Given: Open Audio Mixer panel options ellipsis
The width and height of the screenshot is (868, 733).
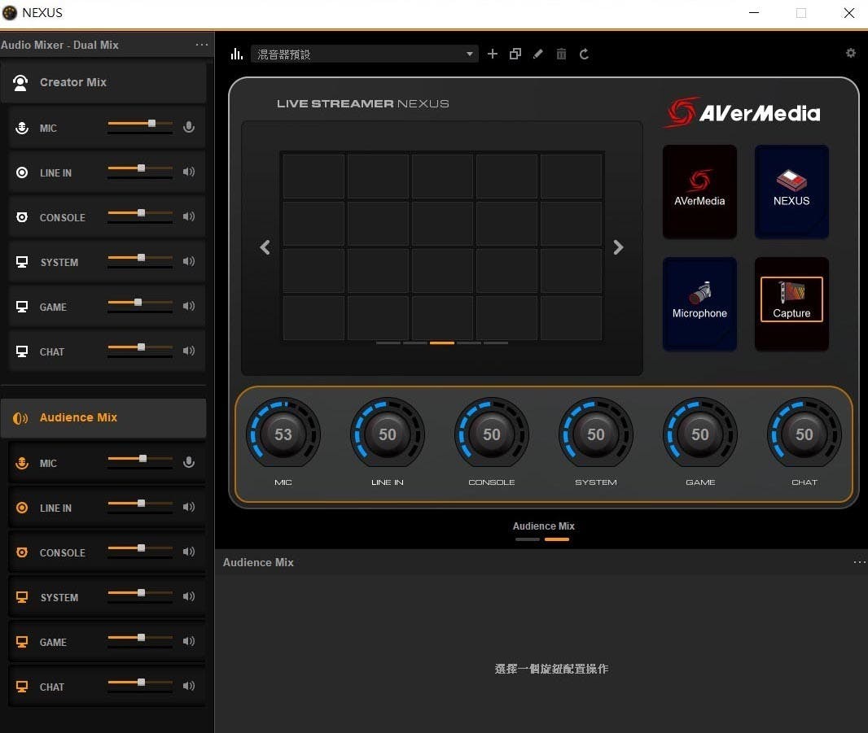Looking at the screenshot, I should coord(202,45).
